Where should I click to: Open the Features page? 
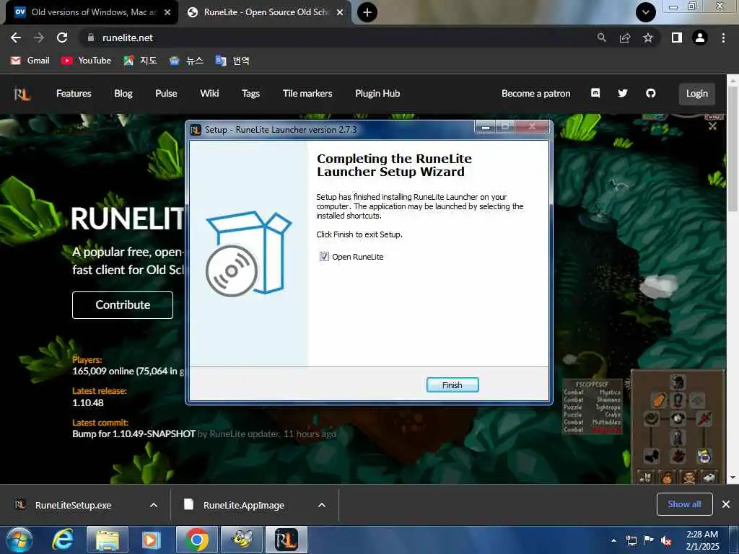[74, 93]
